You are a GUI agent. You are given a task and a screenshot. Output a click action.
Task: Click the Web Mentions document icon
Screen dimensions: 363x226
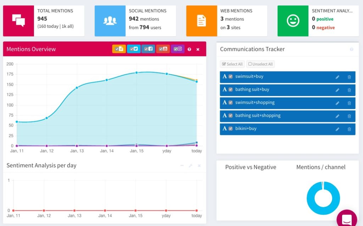(201, 21)
